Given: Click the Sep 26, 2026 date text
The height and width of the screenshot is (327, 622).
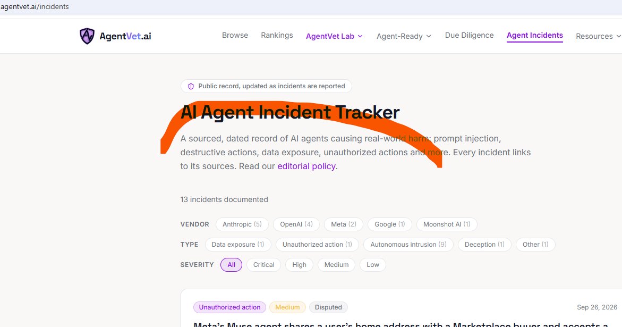Looking at the screenshot, I should click(597, 307).
